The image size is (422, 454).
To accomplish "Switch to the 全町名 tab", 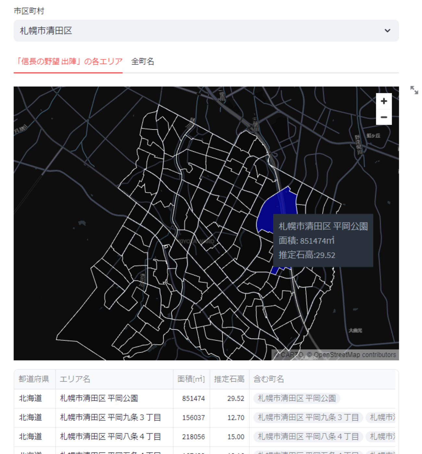I will point(143,61).
